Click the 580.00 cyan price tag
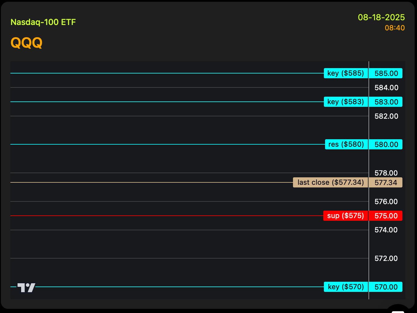Viewport: 417px width, 313px height. [x=386, y=144]
